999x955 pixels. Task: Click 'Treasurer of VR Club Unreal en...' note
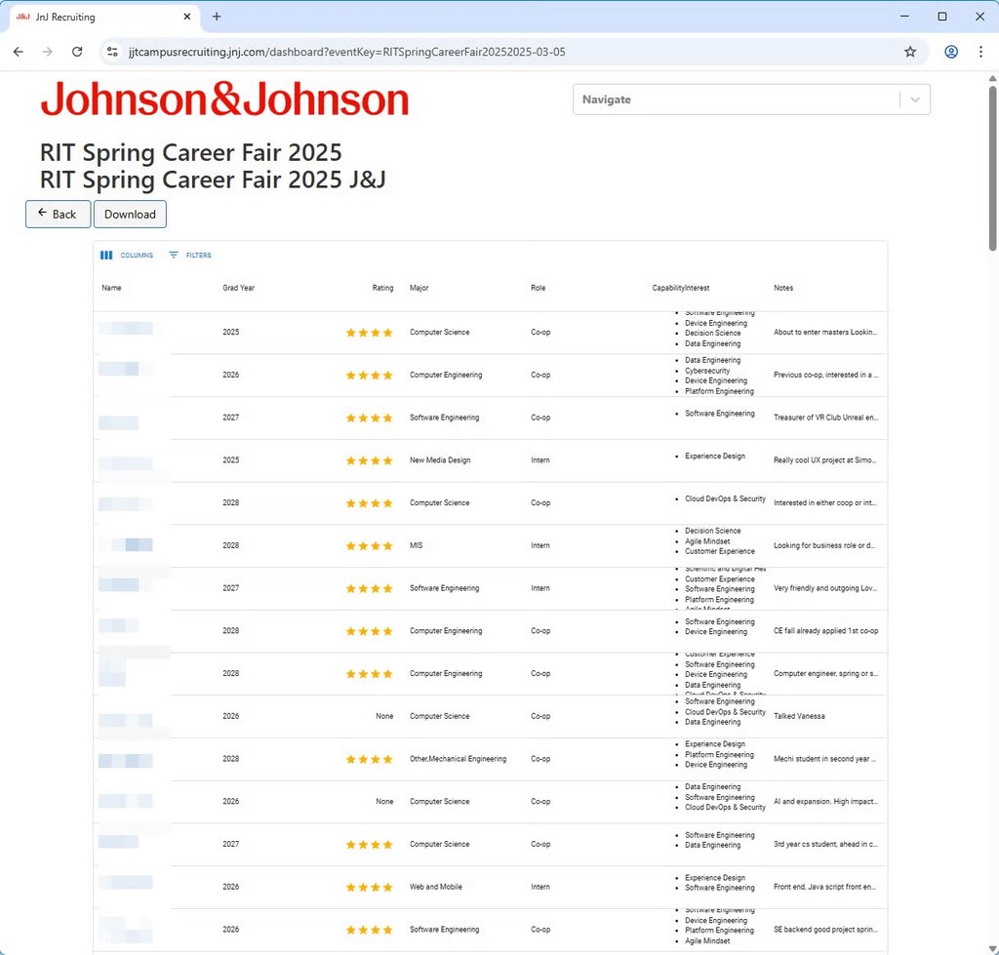pyautogui.click(x=825, y=418)
